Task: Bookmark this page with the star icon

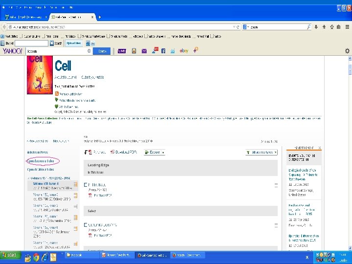Action: tap(332, 27)
